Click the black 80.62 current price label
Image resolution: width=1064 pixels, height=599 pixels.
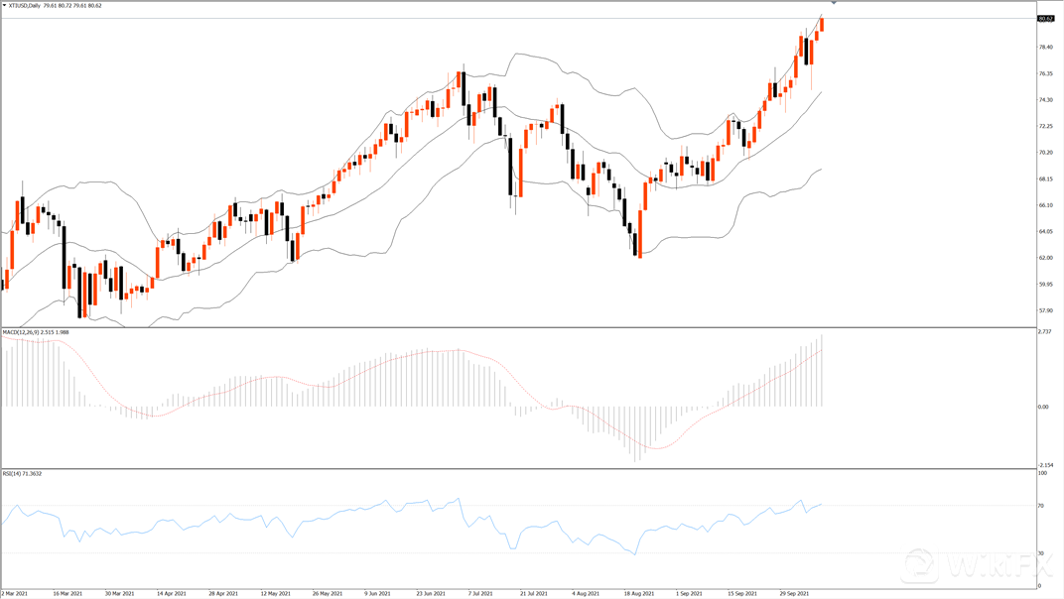1045,19
